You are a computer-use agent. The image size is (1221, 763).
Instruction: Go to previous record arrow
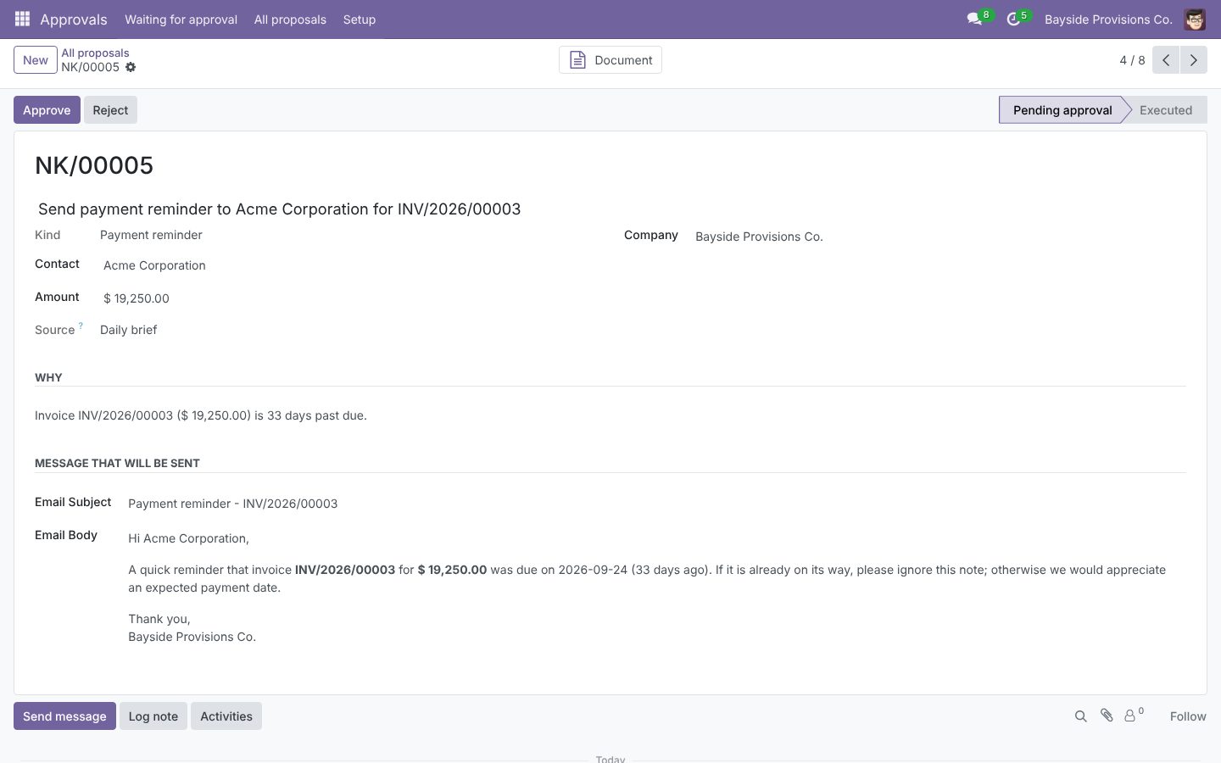click(1166, 60)
